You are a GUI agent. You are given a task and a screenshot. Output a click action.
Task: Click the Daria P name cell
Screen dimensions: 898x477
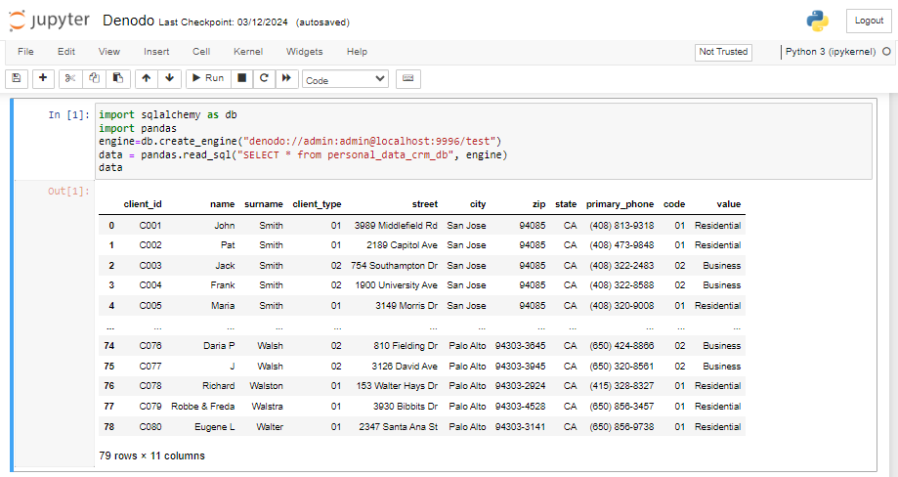219,346
